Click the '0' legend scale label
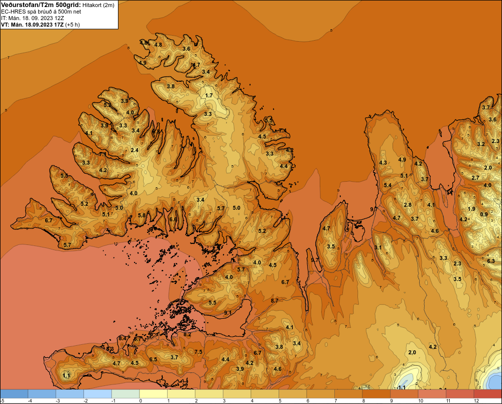The width and height of the screenshot is (502, 404). click(141, 401)
